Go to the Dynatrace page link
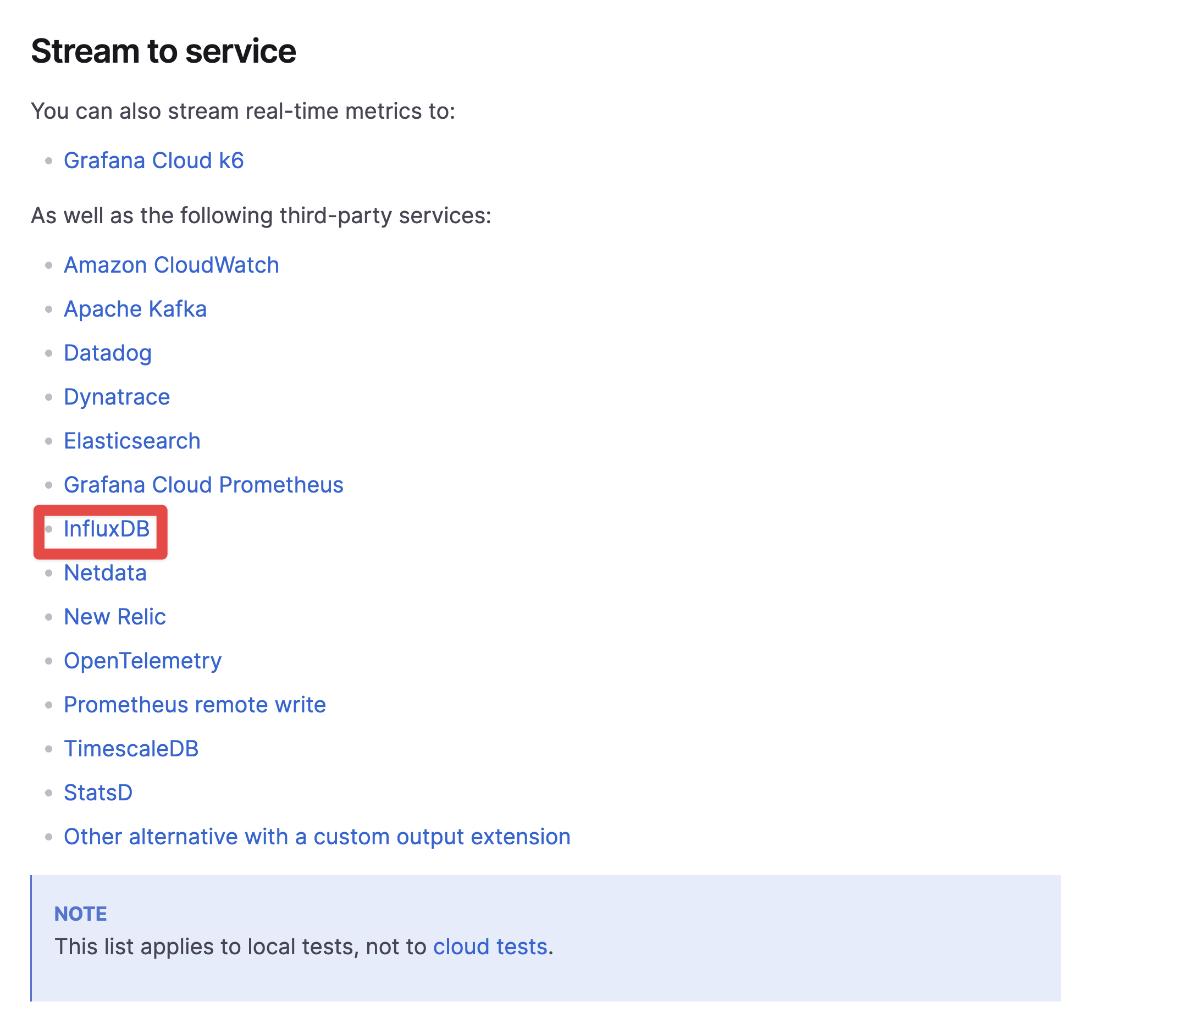1194x1029 pixels. [x=117, y=397]
